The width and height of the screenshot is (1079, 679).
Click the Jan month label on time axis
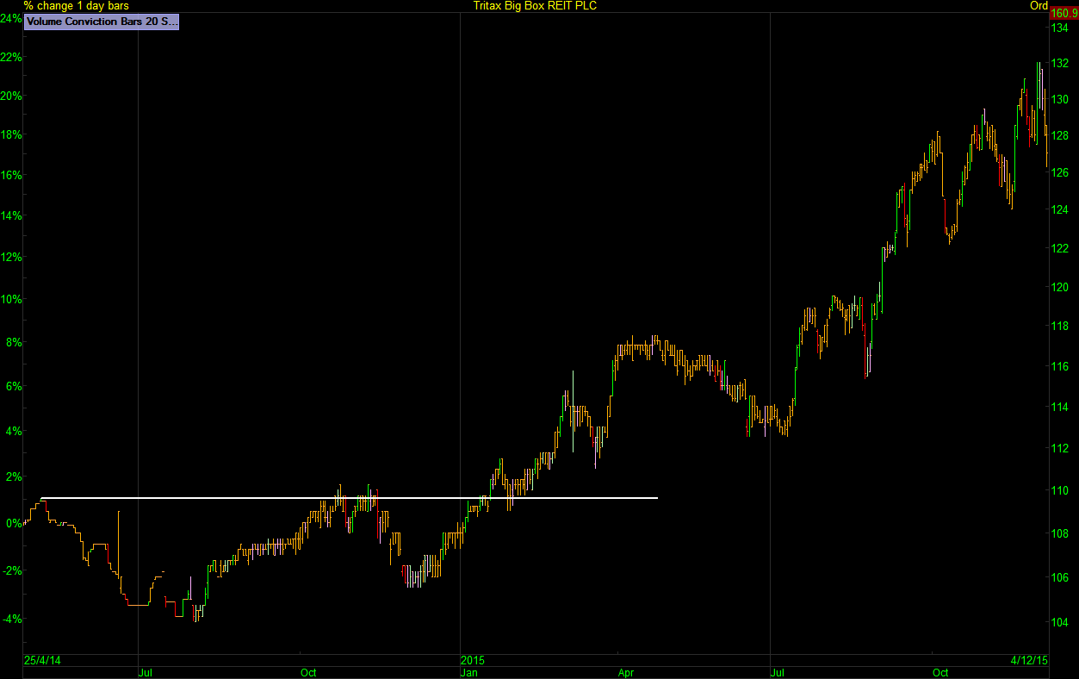click(x=469, y=672)
